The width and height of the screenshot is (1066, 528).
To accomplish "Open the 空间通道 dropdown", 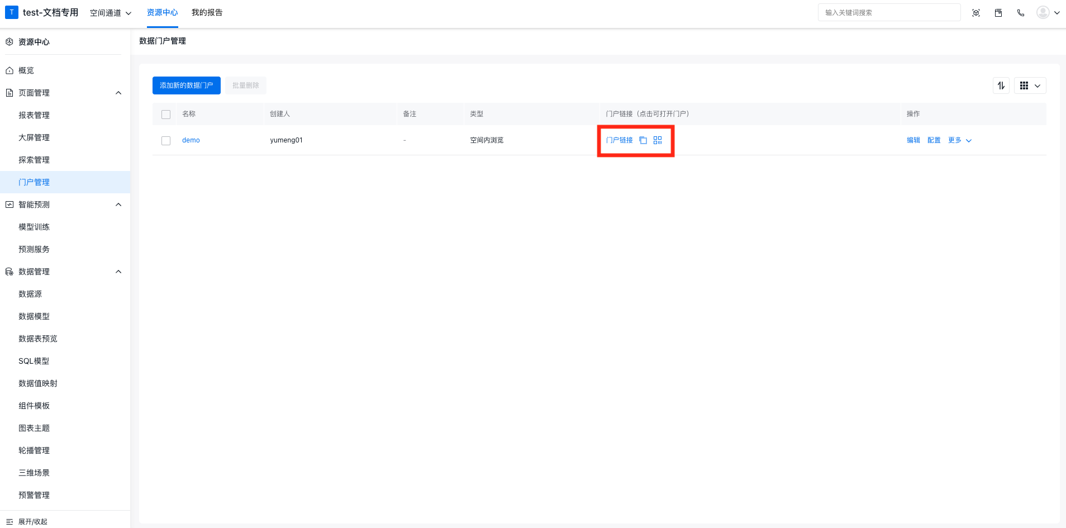I will point(111,13).
